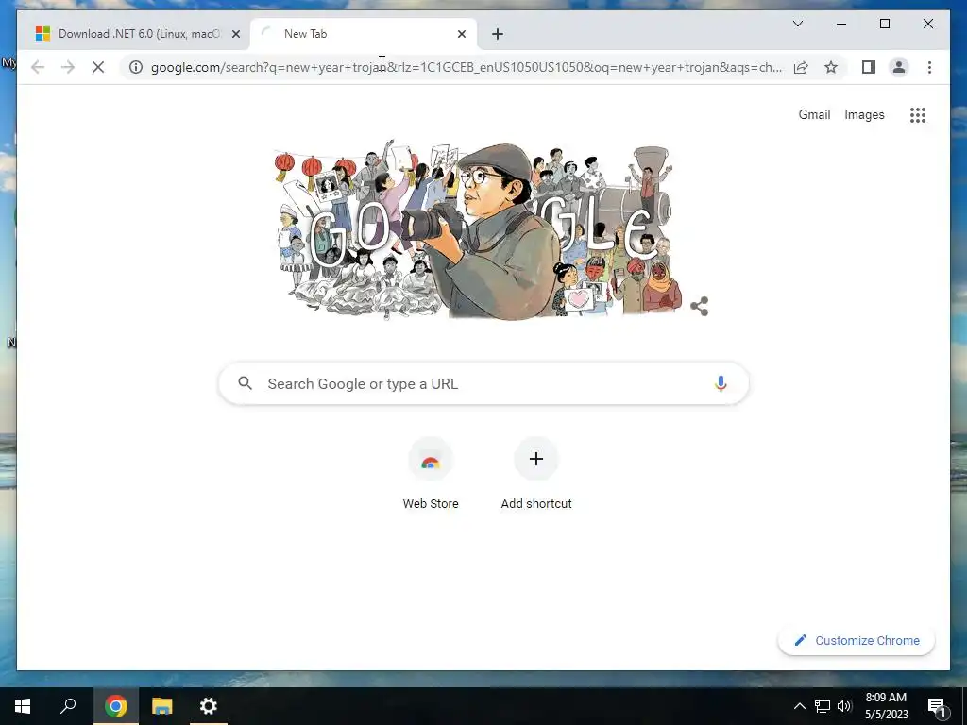Share the Google Doodle
This screenshot has height=725, width=967.
[700, 306]
